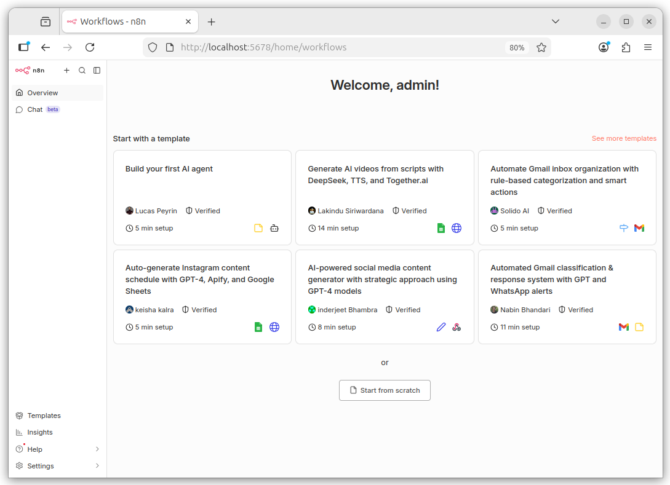Click the Firefox View recent browsing icon
The width and height of the screenshot is (670, 485).
[46, 22]
